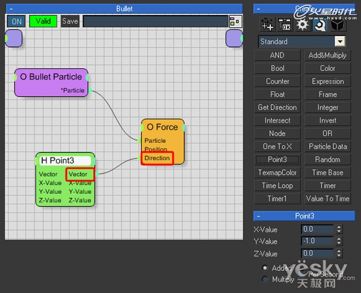Click the AND helper button
Screen dimensions: 361x293
tap(277, 55)
